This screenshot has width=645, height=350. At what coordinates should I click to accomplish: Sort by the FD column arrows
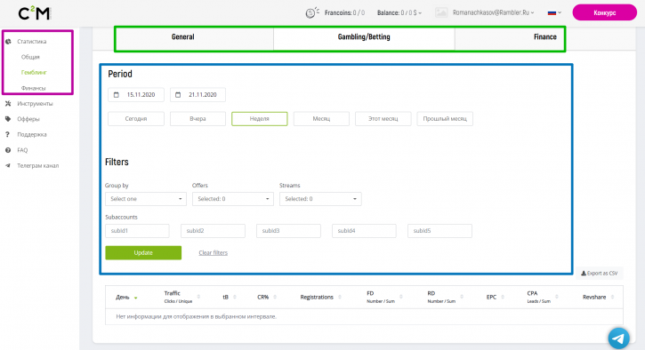tap(401, 297)
